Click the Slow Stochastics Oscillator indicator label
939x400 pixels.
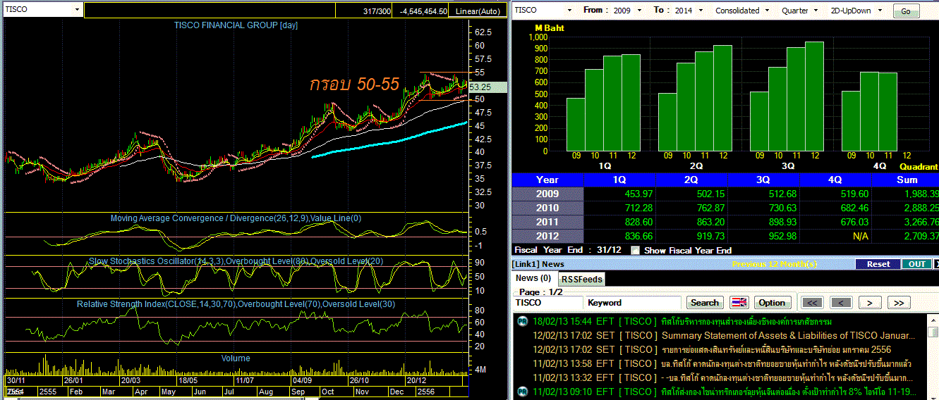pos(237,261)
